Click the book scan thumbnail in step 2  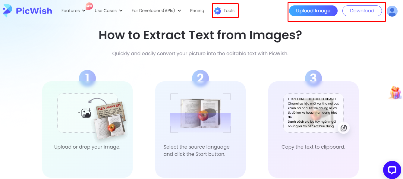pyautogui.click(x=200, y=114)
